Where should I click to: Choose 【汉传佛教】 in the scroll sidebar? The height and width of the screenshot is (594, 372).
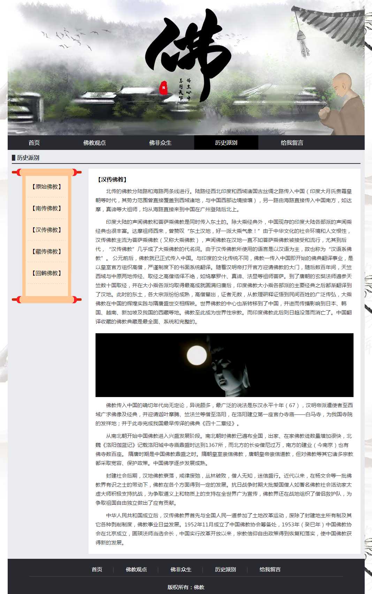point(47,230)
